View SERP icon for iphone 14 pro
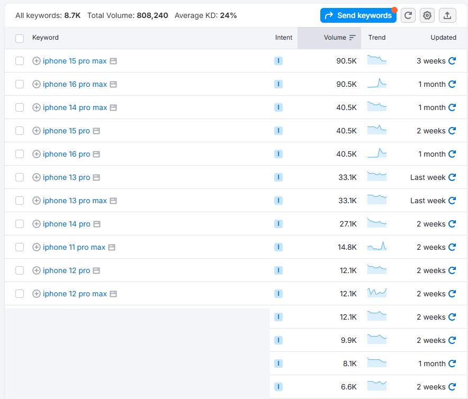Screen dimensions: 468x399 pos(97,224)
